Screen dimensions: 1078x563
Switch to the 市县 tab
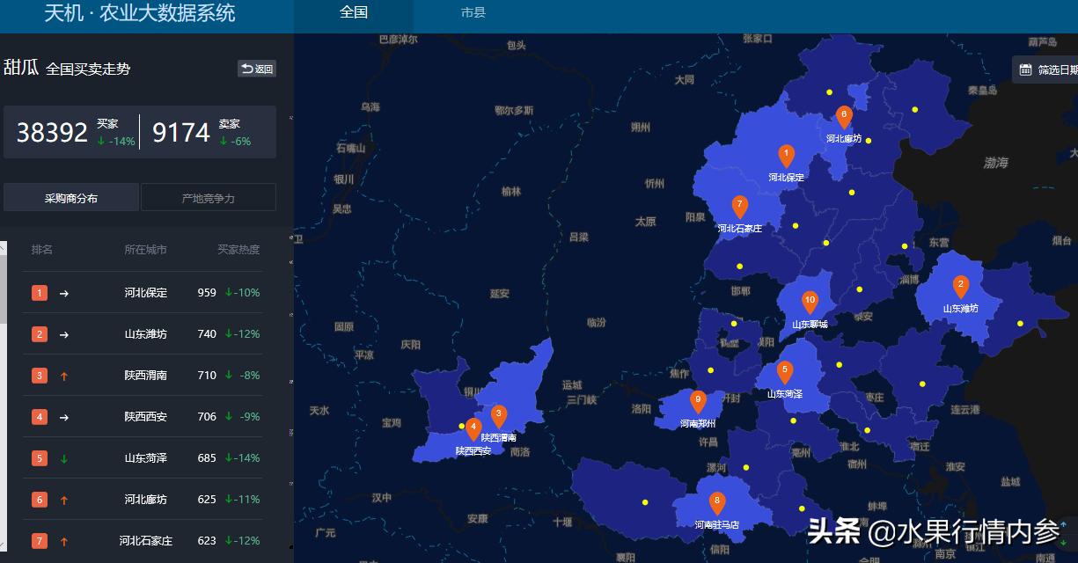[x=473, y=13]
